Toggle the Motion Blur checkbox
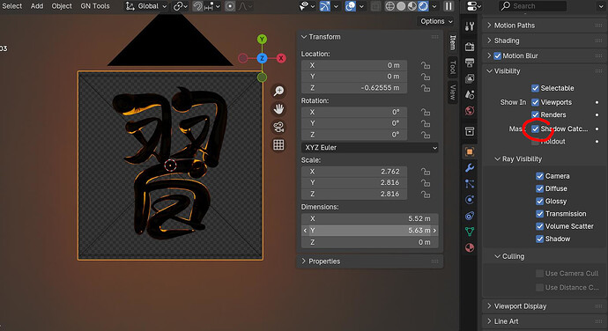Screen dimensions: 608x331 [x=498, y=55]
